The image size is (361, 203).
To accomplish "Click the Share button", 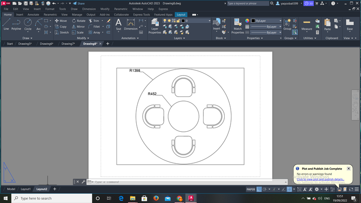I will click(x=79, y=3).
